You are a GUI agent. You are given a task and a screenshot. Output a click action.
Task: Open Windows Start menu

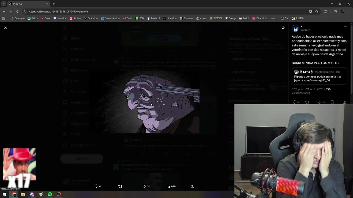pos(4,194)
